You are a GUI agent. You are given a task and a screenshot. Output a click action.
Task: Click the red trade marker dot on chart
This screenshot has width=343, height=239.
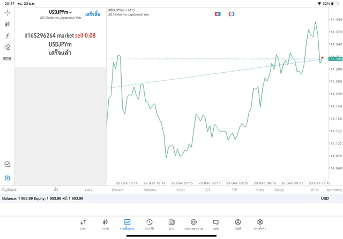click(x=322, y=58)
